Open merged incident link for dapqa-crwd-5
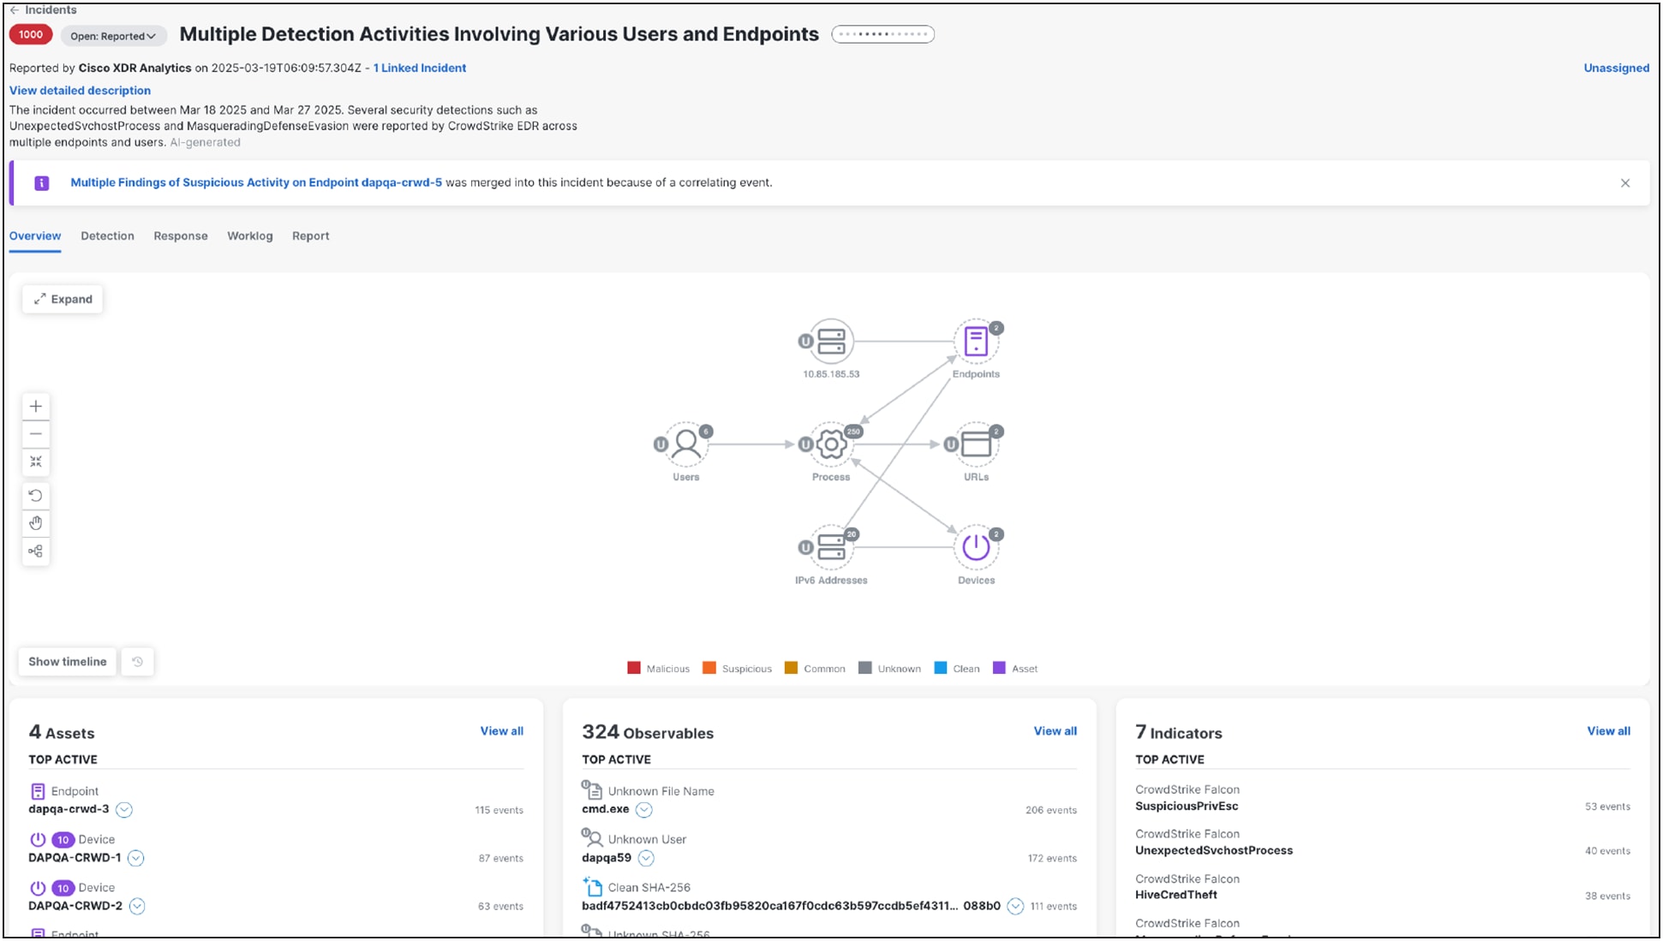This screenshot has height=941, width=1663. point(256,183)
